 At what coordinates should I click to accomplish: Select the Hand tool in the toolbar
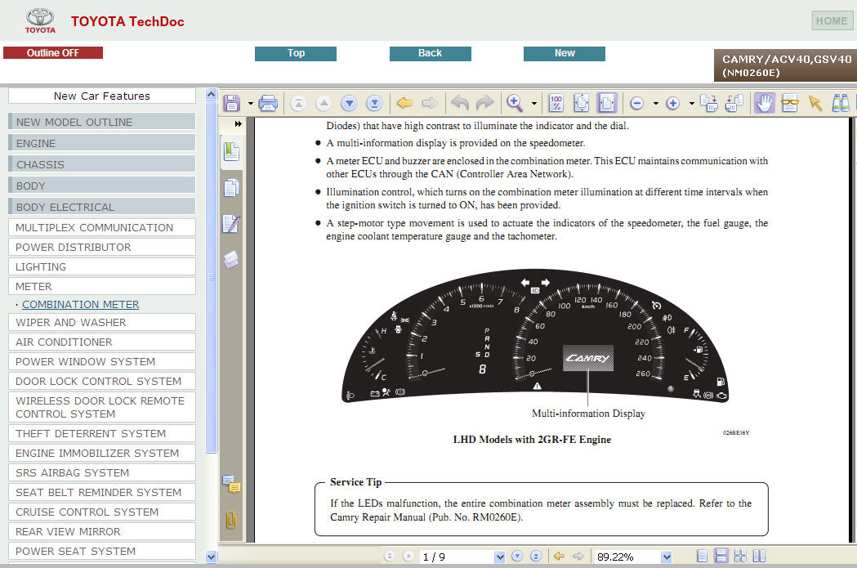(x=765, y=103)
